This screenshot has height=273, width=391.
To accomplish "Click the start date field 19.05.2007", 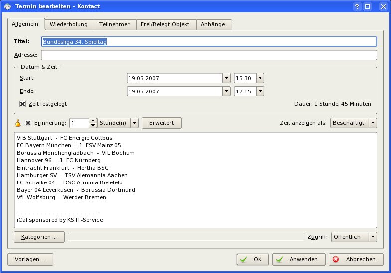I will point(174,78).
